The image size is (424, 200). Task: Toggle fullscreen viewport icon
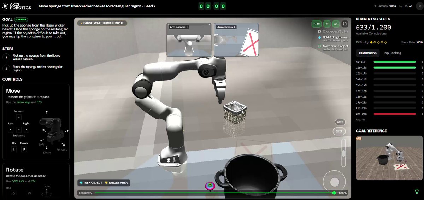[x=345, y=24]
